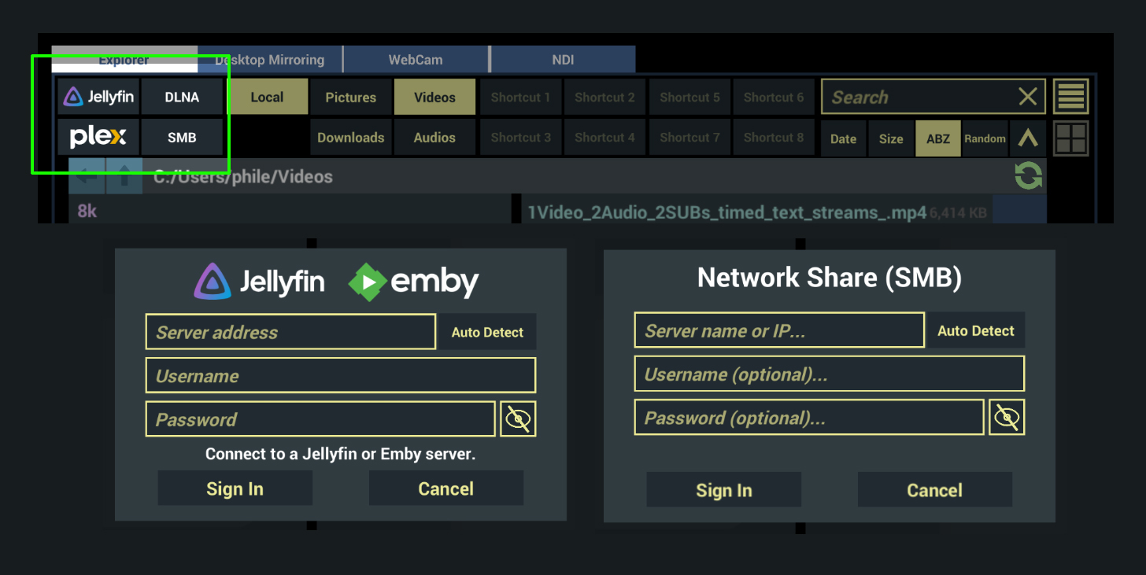This screenshot has height=575, width=1146.
Task: Cancel the Network Share dialog
Action: point(934,490)
